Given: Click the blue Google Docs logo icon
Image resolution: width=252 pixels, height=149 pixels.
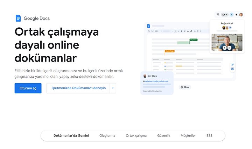Looking at the screenshot, I should [x=18, y=18].
